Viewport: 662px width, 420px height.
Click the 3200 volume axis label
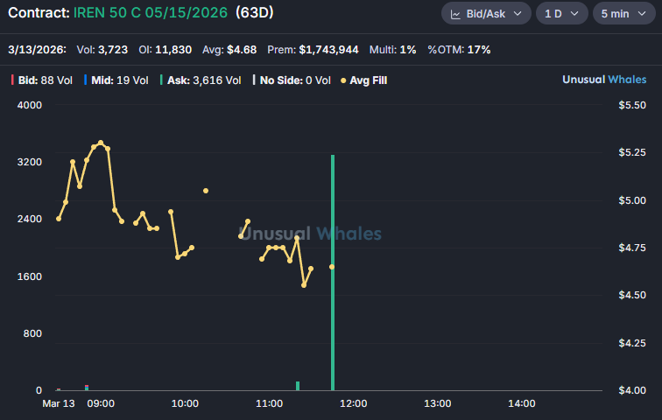click(x=30, y=162)
